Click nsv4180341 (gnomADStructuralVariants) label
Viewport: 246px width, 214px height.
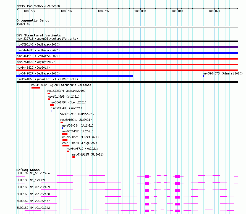[62, 85]
